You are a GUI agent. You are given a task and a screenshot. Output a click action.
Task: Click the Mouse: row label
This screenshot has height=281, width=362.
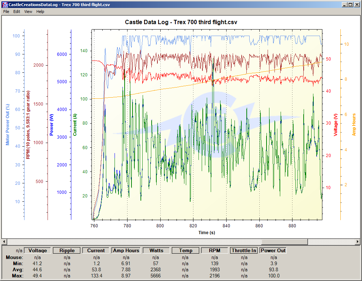tap(14, 257)
